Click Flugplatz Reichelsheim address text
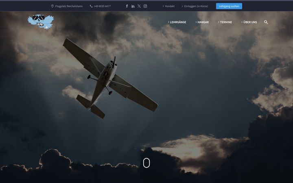Screen dimensions: 293x183 (x=69, y=6)
